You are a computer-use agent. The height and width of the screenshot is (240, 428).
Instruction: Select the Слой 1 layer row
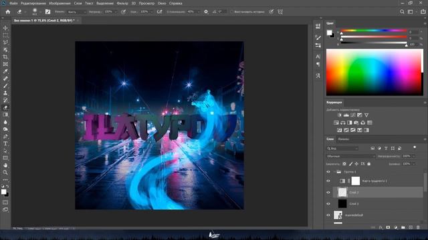(378, 203)
